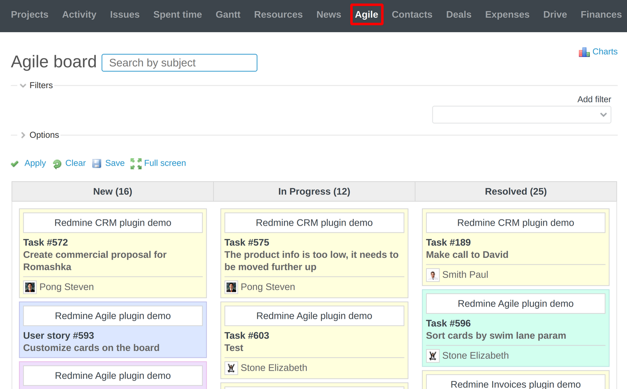Open Task #593 Customize cards on the board

coord(91,347)
